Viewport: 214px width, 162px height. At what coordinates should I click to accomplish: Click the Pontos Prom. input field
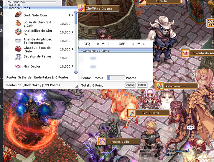click(116, 78)
